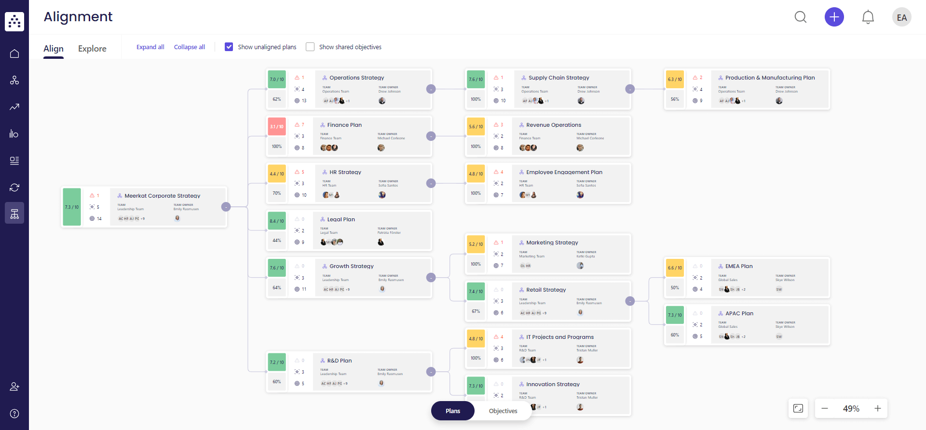
Task: Open the Home page from the sidebar
Action: pos(14,54)
